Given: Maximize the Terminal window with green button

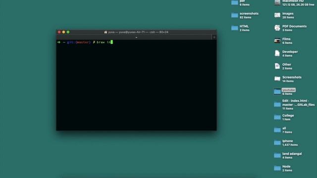Looking at the screenshot, I should click(x=68, y=32).
